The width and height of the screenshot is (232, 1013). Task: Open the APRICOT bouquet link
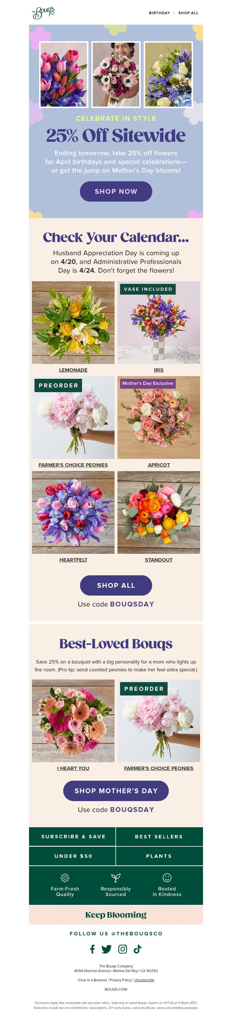pos(159,464)
